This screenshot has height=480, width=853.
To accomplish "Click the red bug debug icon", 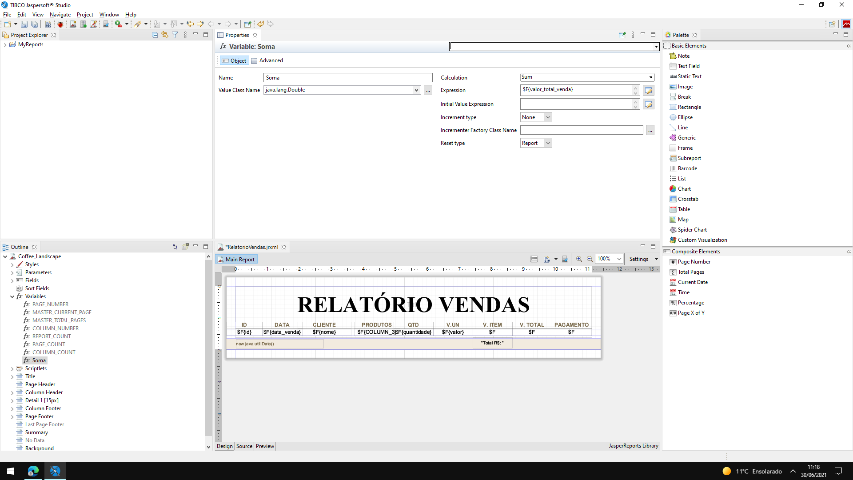I will pyautogui.click(x=60, y=24).
